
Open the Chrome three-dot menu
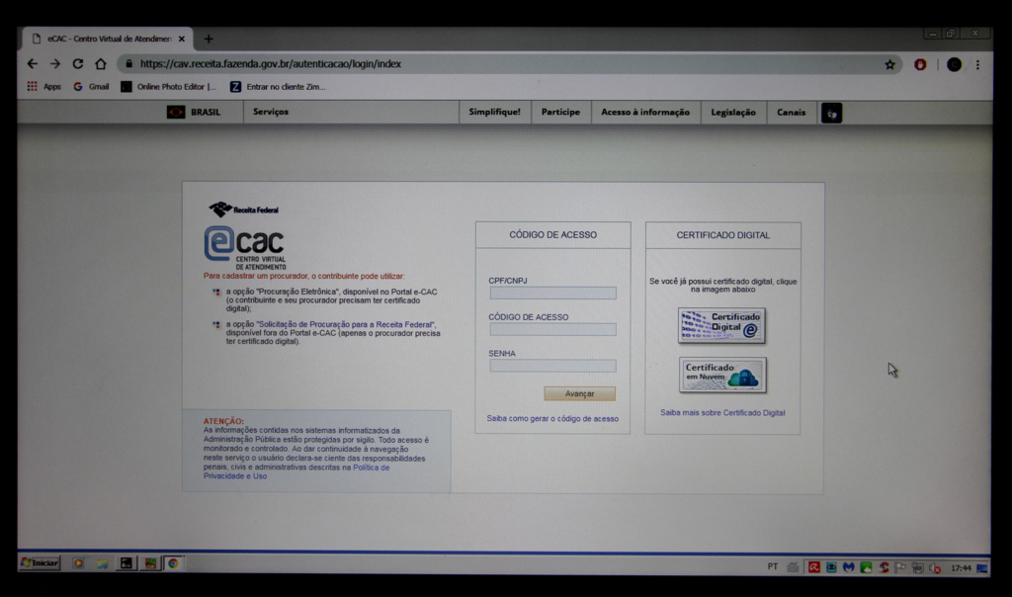977,64
